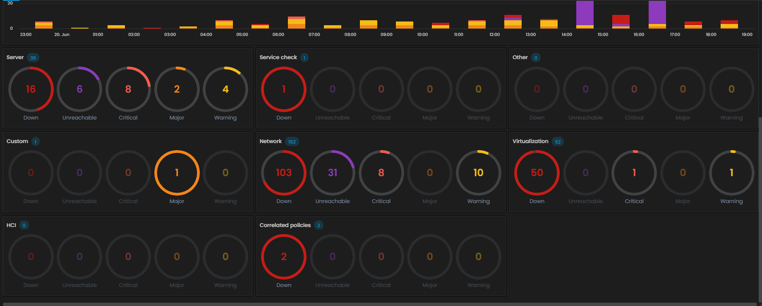This screenshot has height=306, width=762.
Task: Open the Virtualization Warning gauge showing 1
Action: [731, 173]
